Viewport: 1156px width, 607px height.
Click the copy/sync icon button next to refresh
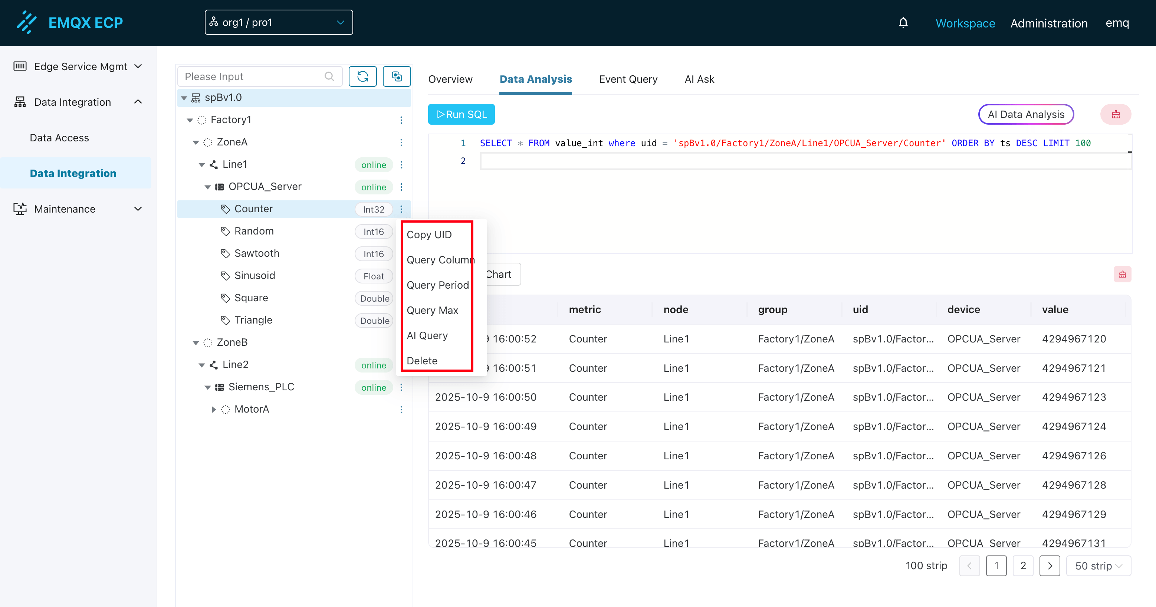click(x=396, y=76)
